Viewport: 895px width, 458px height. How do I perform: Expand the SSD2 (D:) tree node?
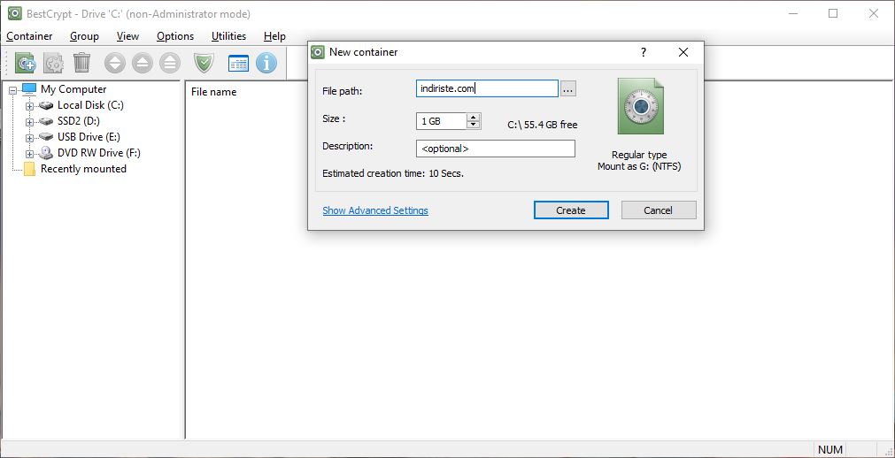(x=29, y=122)
